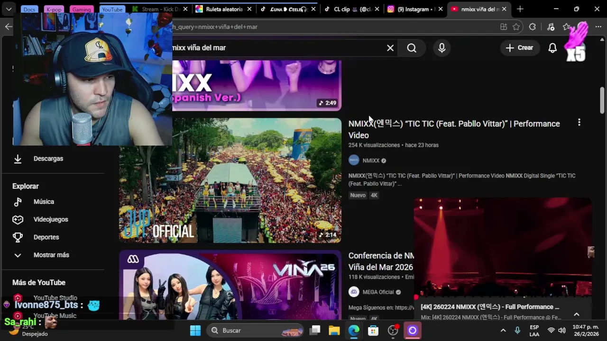This screenshot has width=607, height=341.
Task: Click the miniplayer title 4K 260224 NMIXX
Action: click(490, 307)
